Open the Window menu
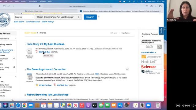 click(x=43, y=2)
